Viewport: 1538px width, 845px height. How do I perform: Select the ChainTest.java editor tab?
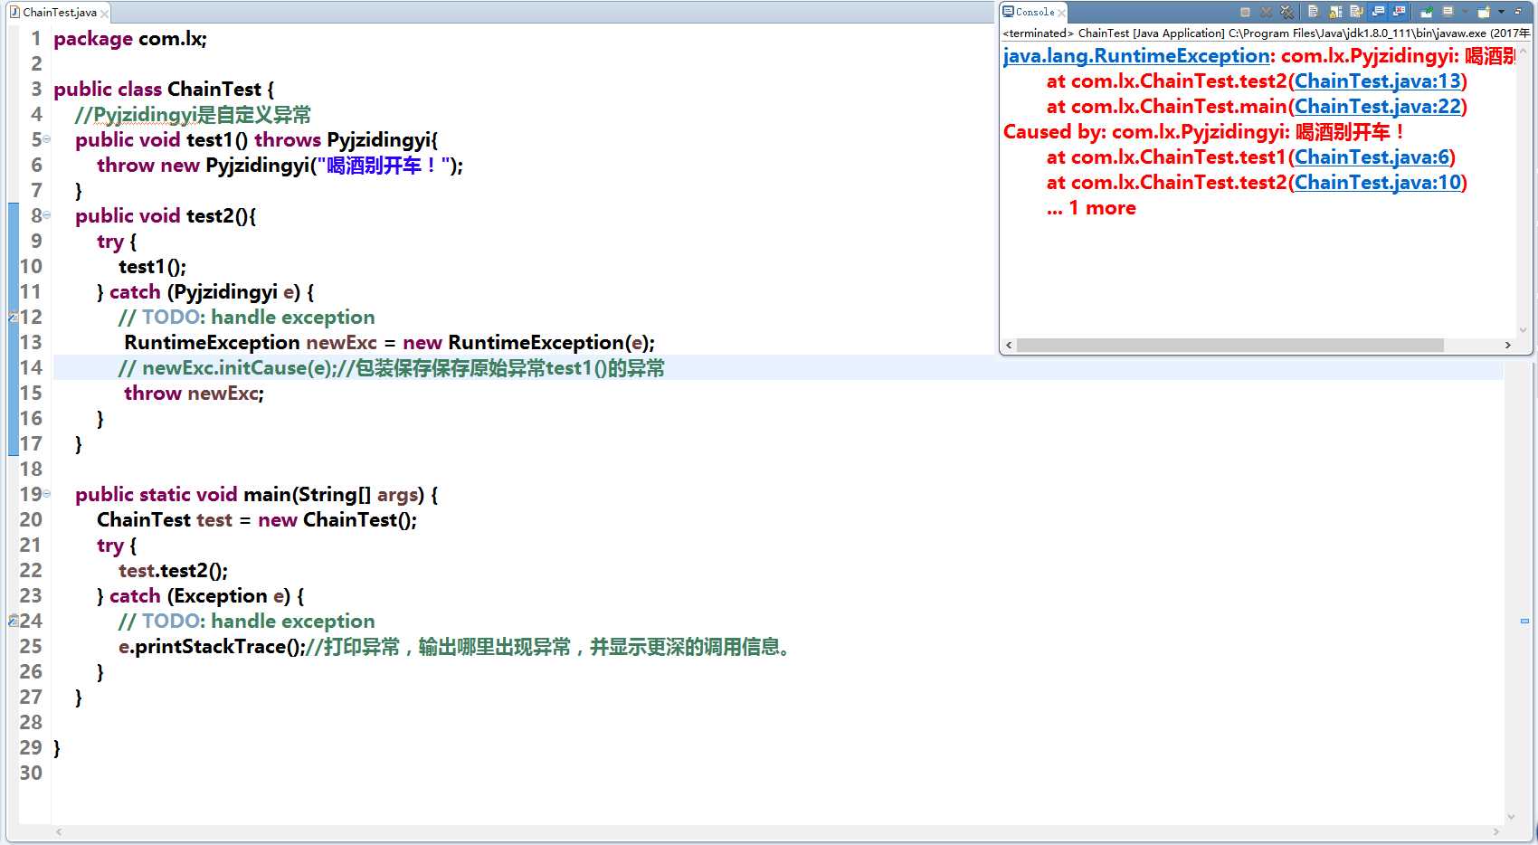(x=59, y=12)
